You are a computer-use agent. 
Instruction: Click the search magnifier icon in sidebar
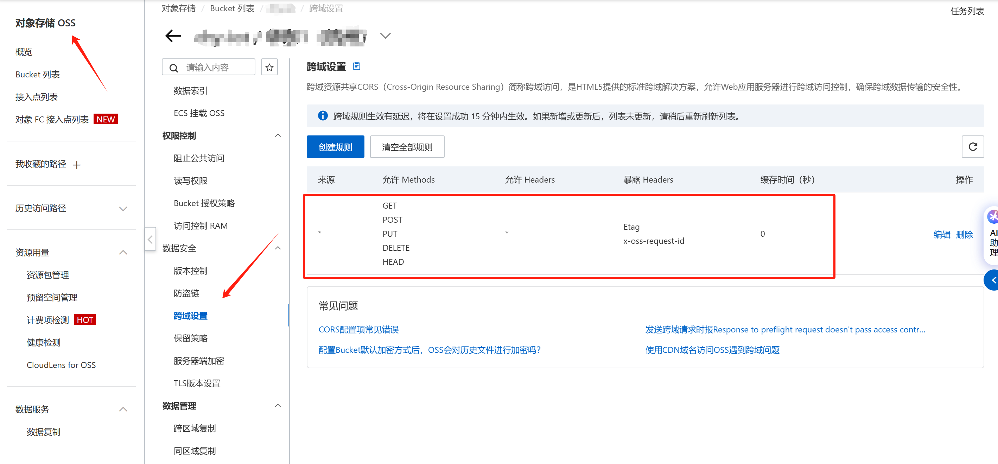173,68
